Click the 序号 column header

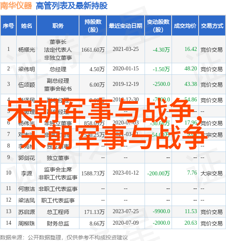coord(8,25)
